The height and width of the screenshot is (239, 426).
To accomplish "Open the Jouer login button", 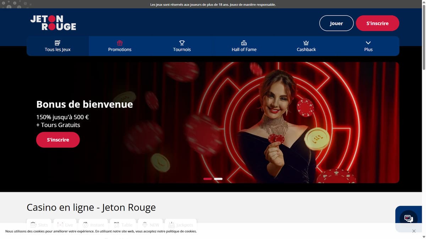I will click(336, 23).
